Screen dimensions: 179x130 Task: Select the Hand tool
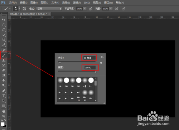point(4,111)
